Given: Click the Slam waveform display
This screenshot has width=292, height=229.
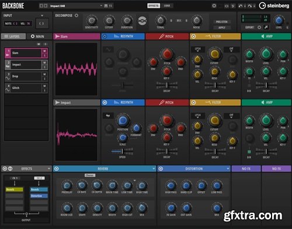Looking at the screenshot, I should (77, 69).
